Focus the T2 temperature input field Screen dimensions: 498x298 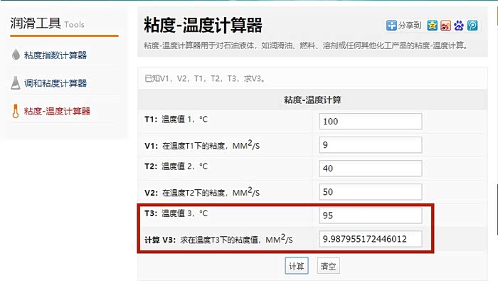[x=371, y=168]
